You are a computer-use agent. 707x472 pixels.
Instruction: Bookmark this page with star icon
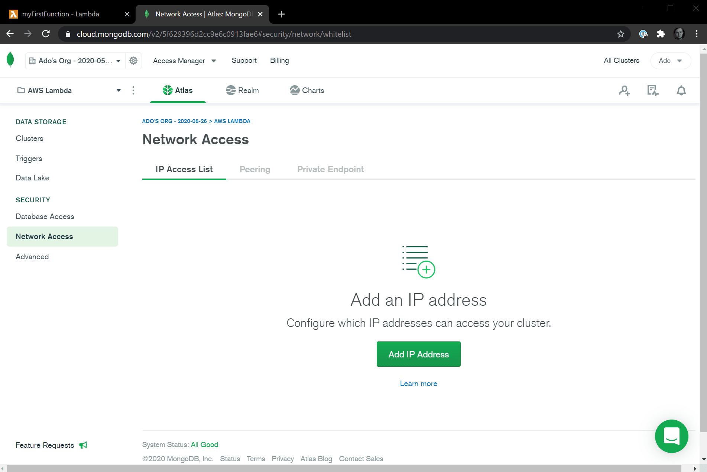coord(620,34)
